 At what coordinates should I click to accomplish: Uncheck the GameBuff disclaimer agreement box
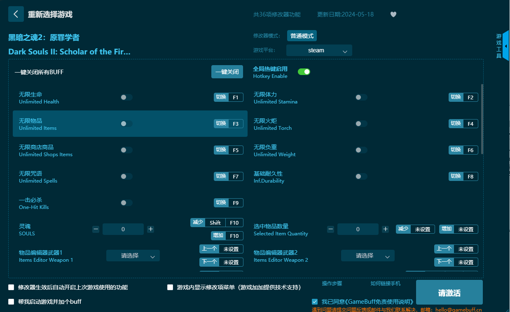pyautogui.click(x=315, y=301)
